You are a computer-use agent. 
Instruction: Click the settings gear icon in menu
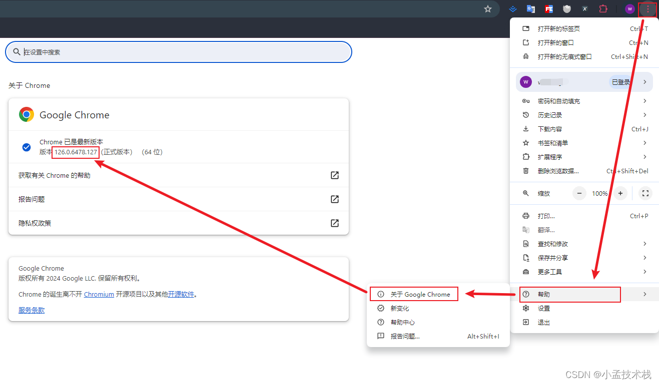coord(526,308)
